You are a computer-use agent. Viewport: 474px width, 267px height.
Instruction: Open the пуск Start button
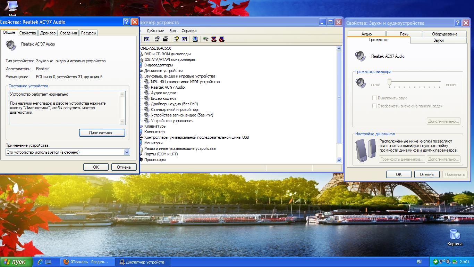(x=16, y=262)
